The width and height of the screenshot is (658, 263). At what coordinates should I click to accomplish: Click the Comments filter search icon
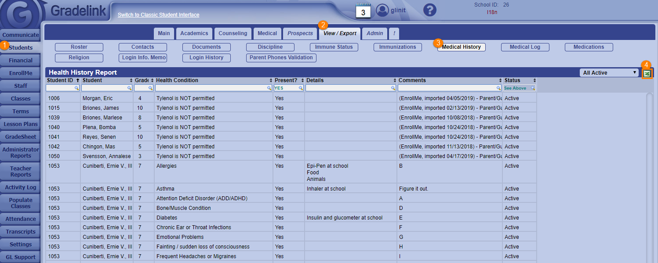(498, 88)
